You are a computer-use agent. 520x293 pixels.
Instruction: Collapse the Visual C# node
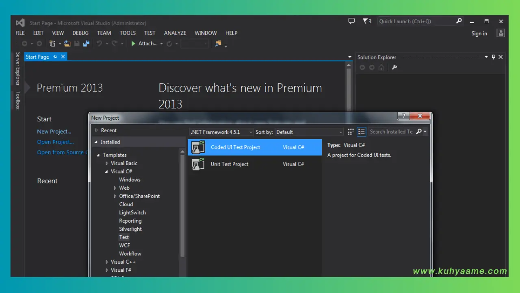[x=106, y=171]
